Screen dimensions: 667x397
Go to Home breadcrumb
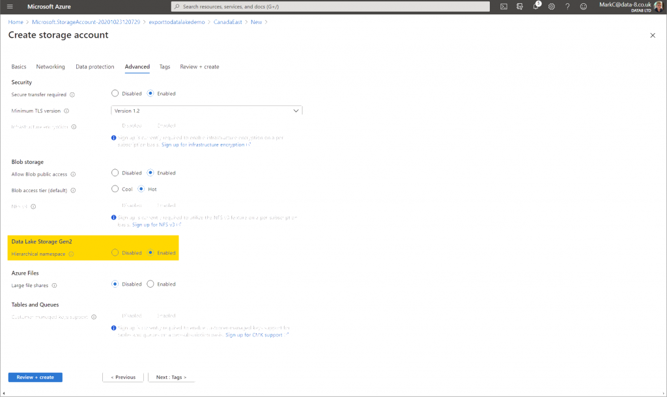16,22
